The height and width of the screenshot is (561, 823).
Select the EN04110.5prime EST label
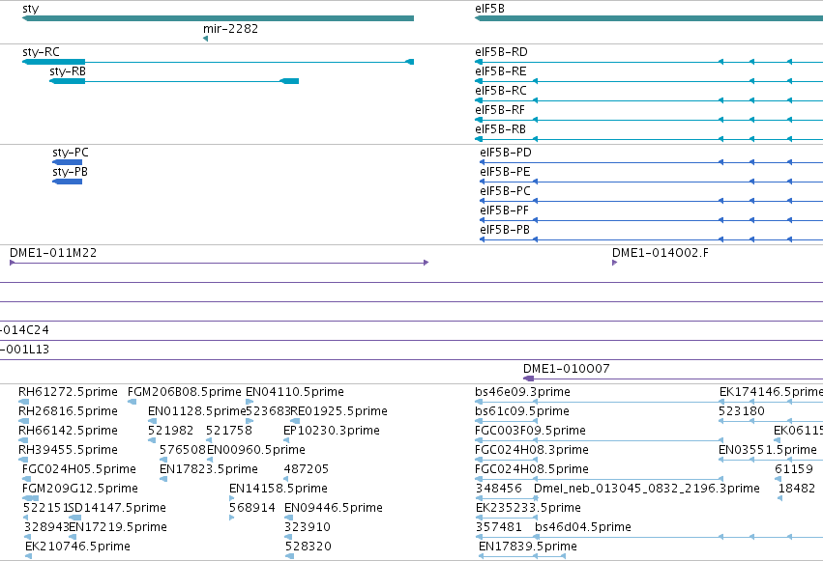[294, 392]
